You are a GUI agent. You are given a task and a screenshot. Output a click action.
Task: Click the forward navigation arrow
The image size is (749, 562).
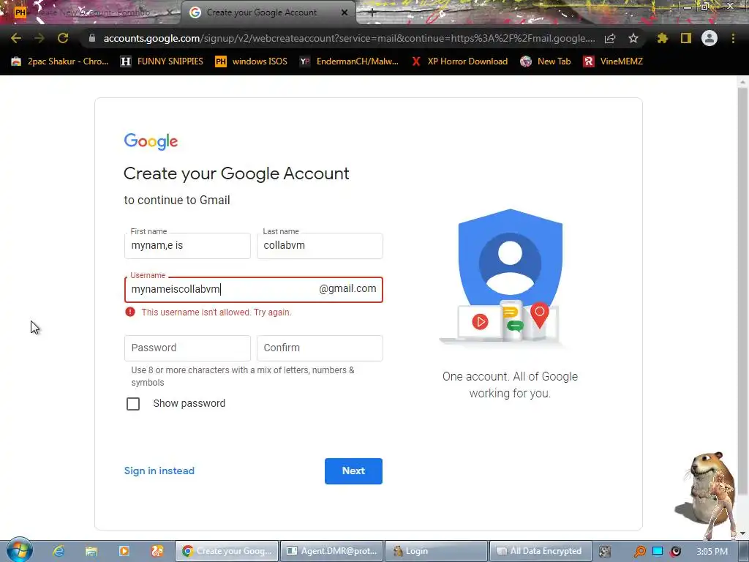tap(39, 38)
